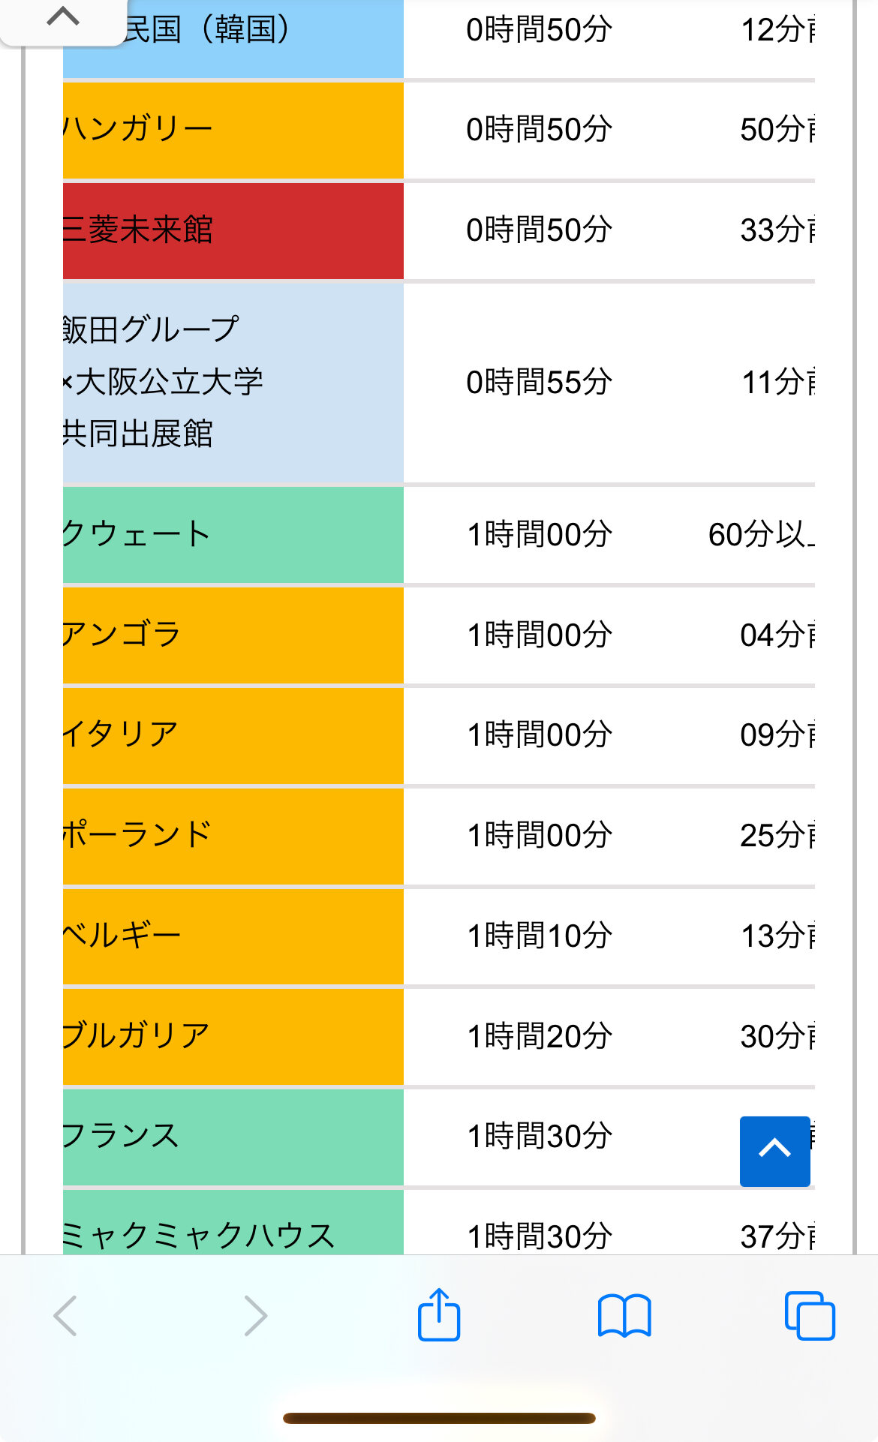Open the bookmarks book icon
The width and height of the screenshot is (878, 1442).
624,1316
